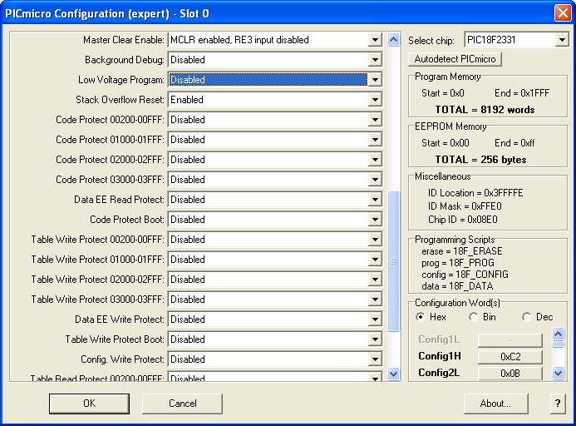
Task: Confirm with the OK button
Action: pyautogui.click(x=89, y=404)
